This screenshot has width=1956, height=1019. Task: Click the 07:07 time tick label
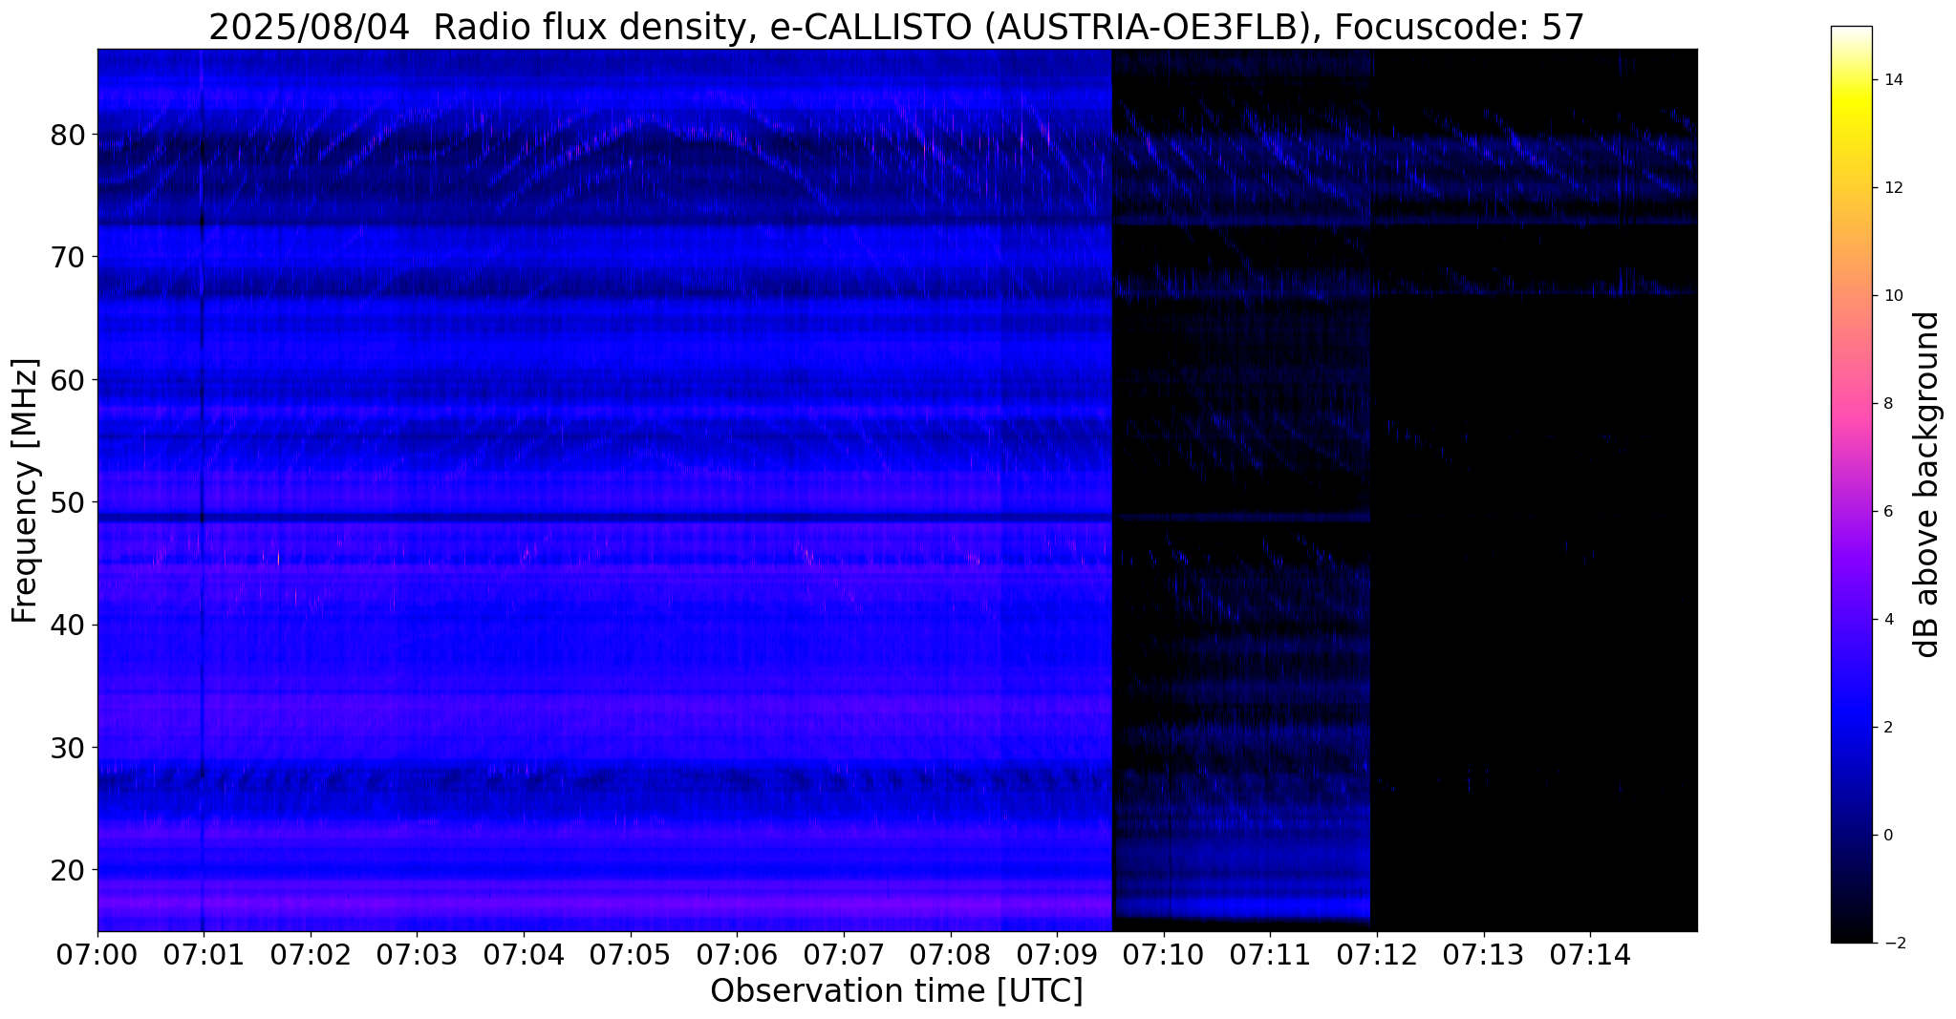tap(844, 954)
